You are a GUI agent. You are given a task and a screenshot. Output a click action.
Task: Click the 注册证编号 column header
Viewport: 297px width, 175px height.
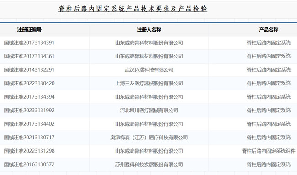(29, 30)
